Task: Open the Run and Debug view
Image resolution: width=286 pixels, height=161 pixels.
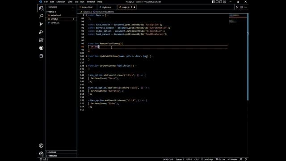Action: tap(41, 32)
